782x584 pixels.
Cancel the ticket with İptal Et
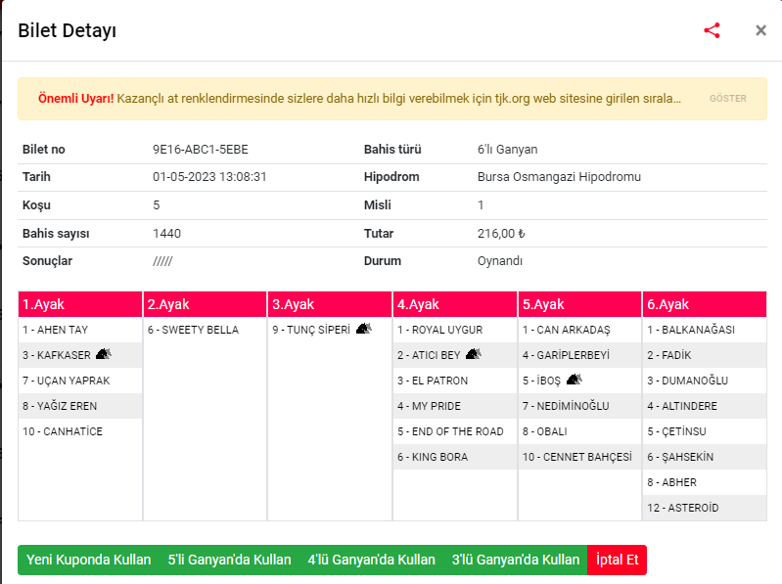tap(617, 560)
